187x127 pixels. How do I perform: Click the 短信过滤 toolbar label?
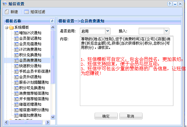38,12
